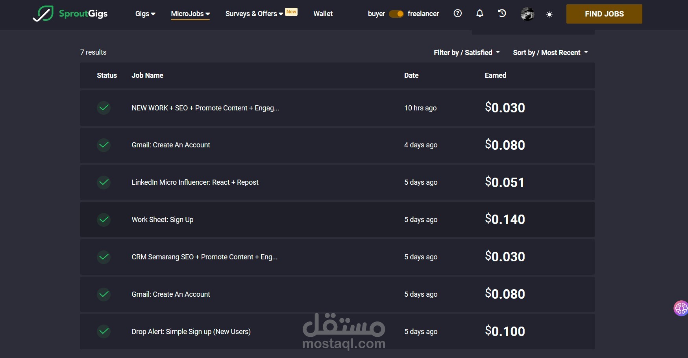This screenshot has width=688, height=358.
Task: Open the Work Sheet: Sign Up job
Action: (x=163, y=220)
